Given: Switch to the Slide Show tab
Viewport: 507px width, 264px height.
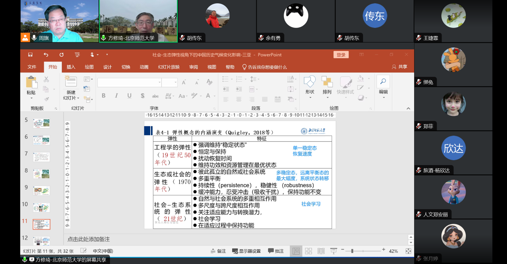Looking at the screenshot, I should [x=169, y=67].
